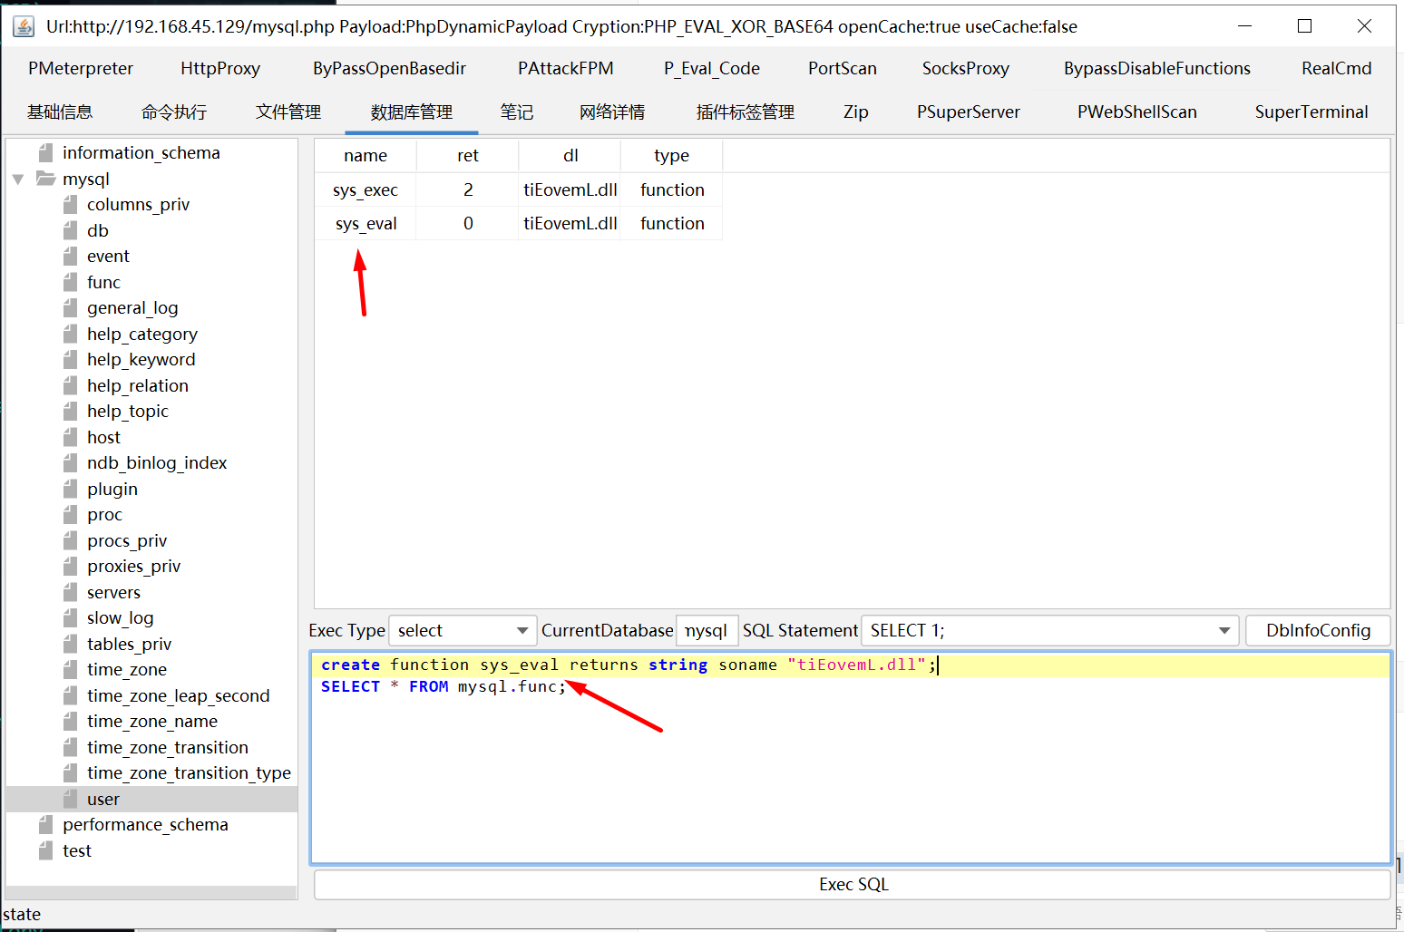Click the Java app icon in title bar

pyautogui.click(x=24, y=26)
